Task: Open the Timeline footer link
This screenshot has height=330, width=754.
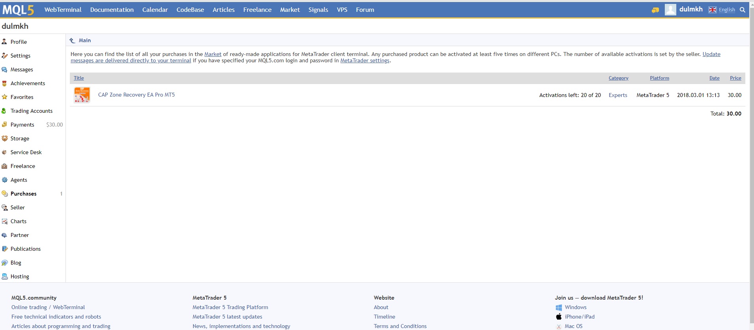Action: tap(385, 317)
